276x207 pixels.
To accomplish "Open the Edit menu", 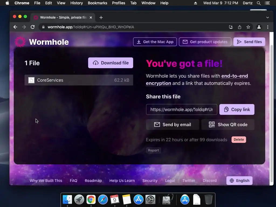I will tap(49, 3).
